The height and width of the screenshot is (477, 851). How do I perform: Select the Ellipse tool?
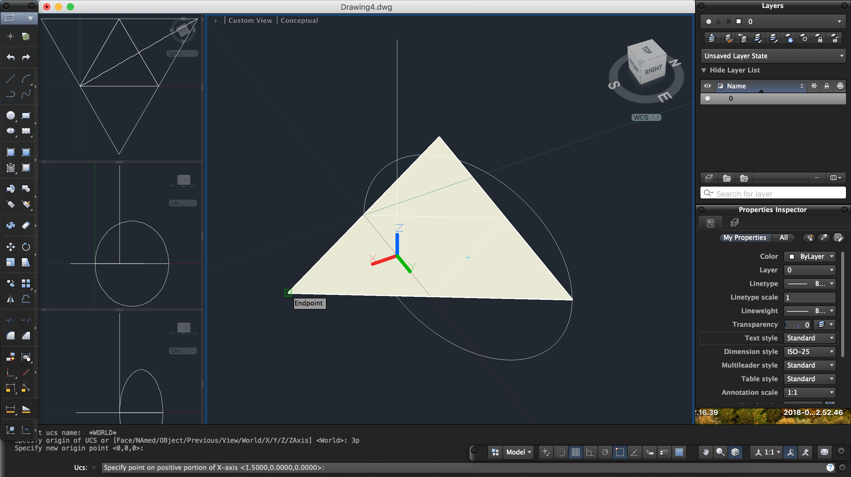pos(11,131)
